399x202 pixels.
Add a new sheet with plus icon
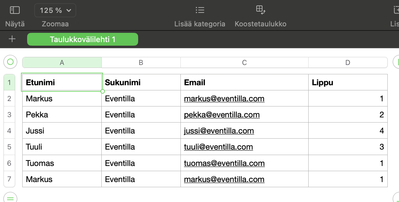[12, 39]
